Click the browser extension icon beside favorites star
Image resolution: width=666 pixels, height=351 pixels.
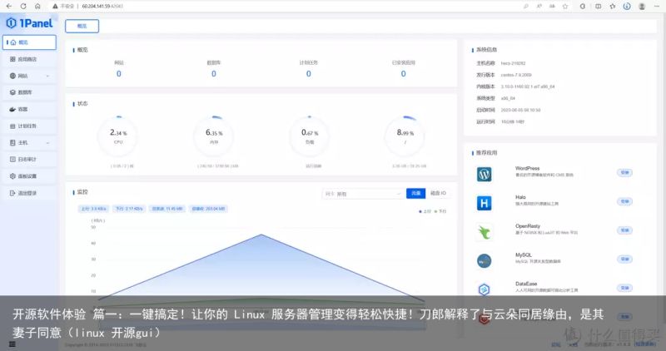coord(583,7)
